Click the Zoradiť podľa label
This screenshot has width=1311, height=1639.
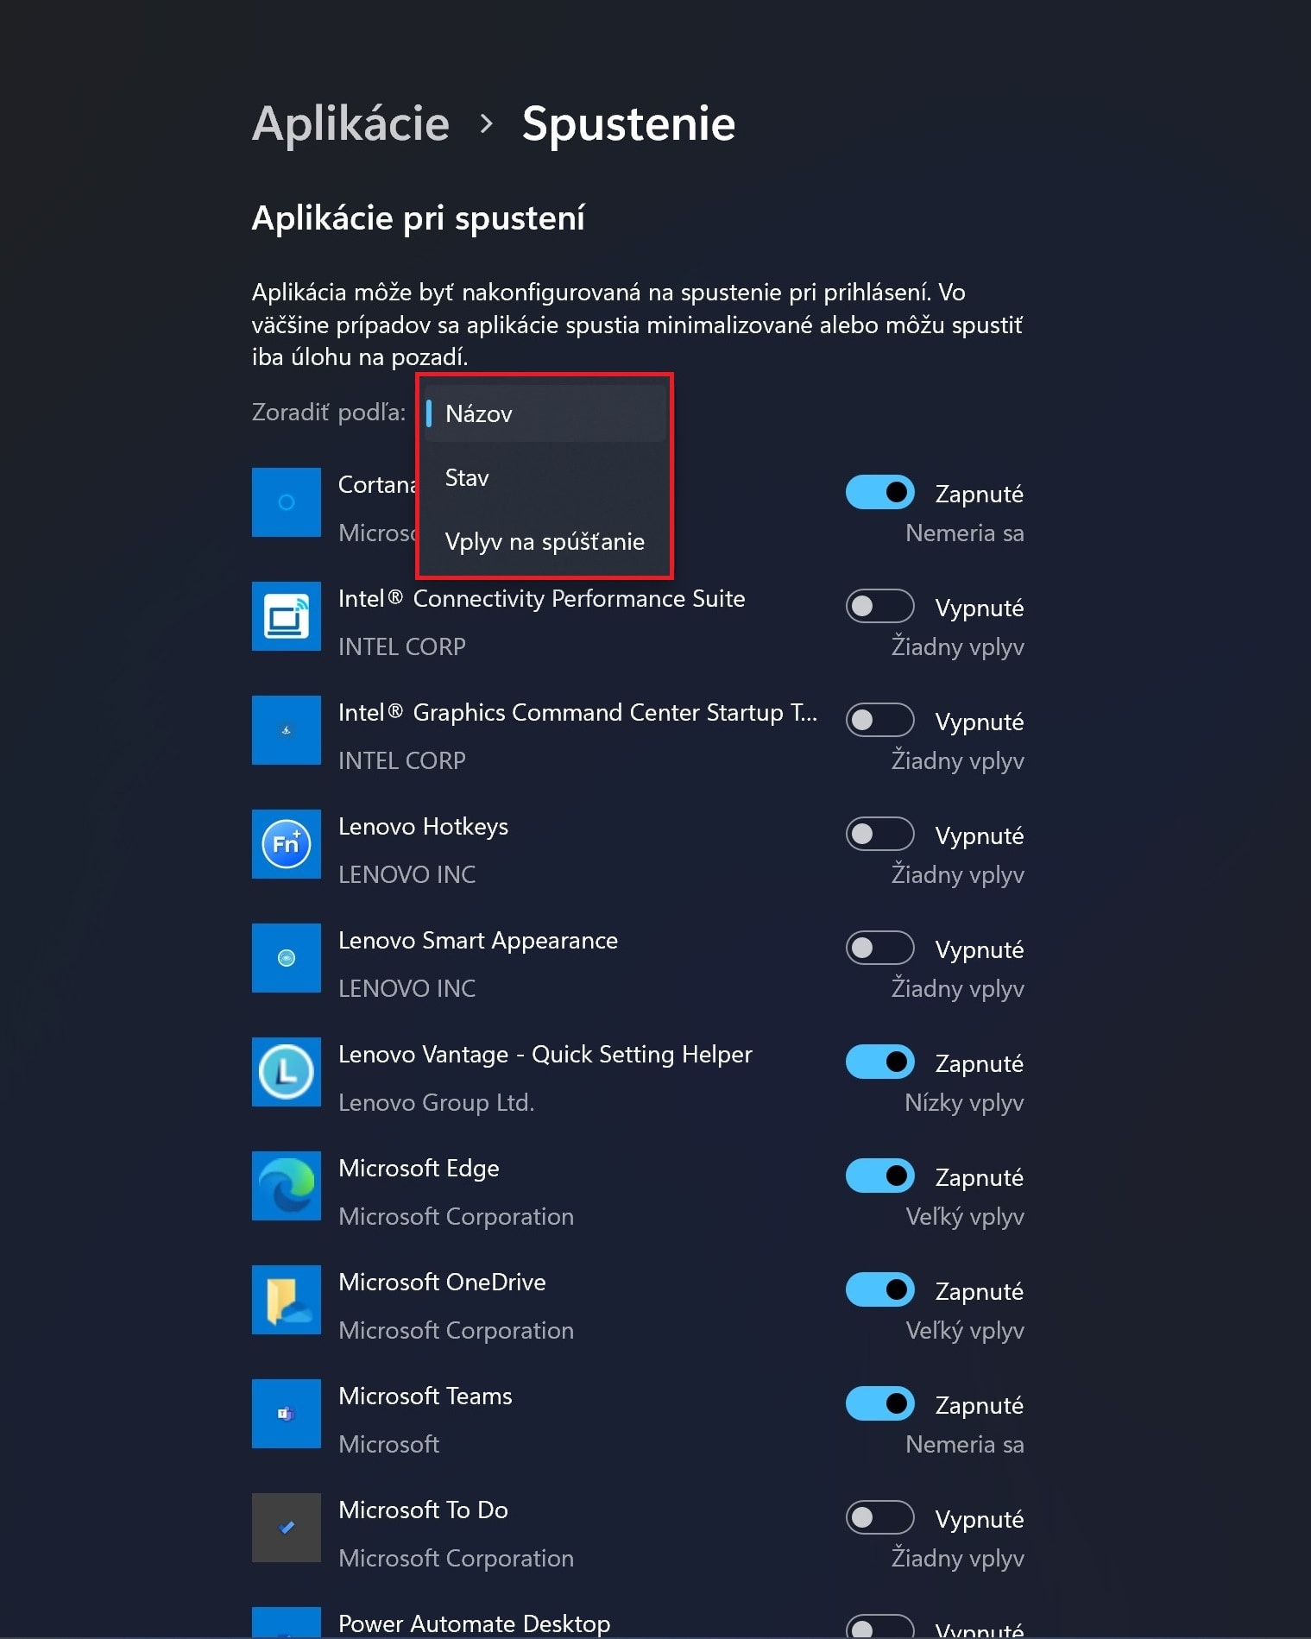coord(329,413)
